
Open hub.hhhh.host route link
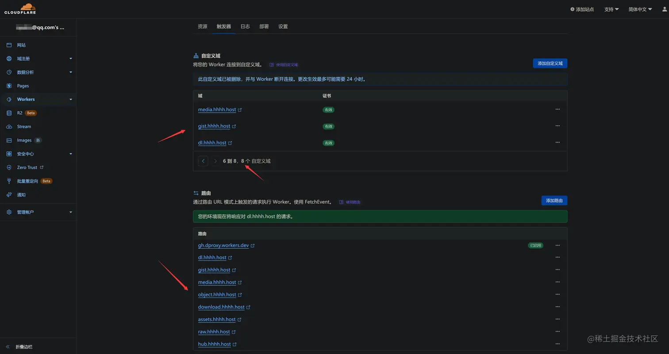pos(217,344)
